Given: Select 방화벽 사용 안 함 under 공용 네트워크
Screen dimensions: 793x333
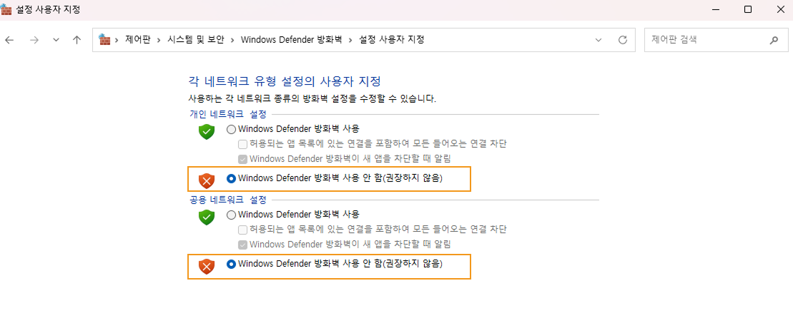Looking at the screenshot, I should click(x=231, y=264).
